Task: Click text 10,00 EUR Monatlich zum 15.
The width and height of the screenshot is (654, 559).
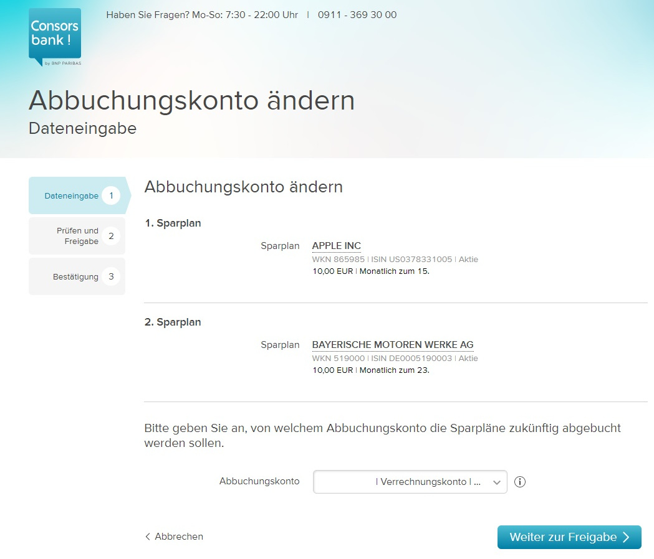Action: (x=371, y=271)
